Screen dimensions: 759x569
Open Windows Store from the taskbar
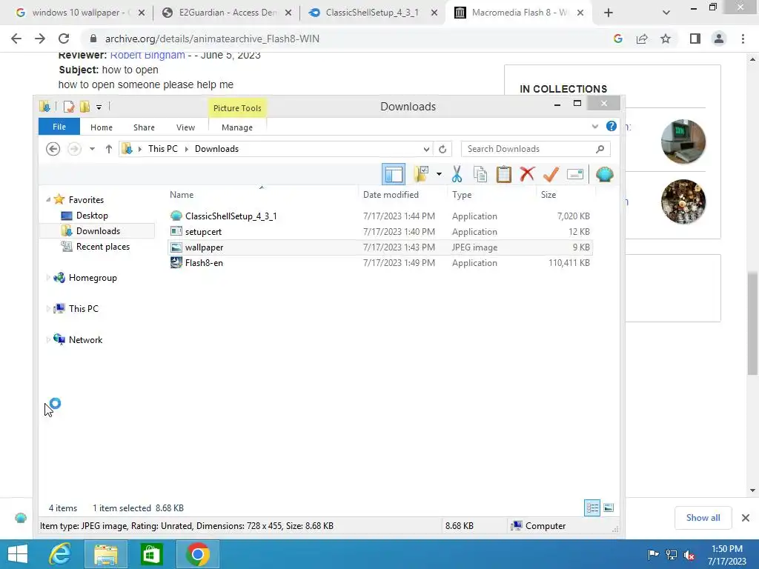click(x=151, y=554)
